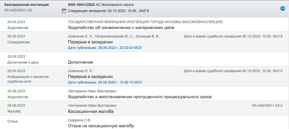Click ГОСУДАРСТВЕННАЯ ЖИЛИЩНАЯ ИНСПЕКЦИЯ ГОРОДА МОСКВЫ applicant
Viewport: 289px width, 129px height.
(145, 22)
